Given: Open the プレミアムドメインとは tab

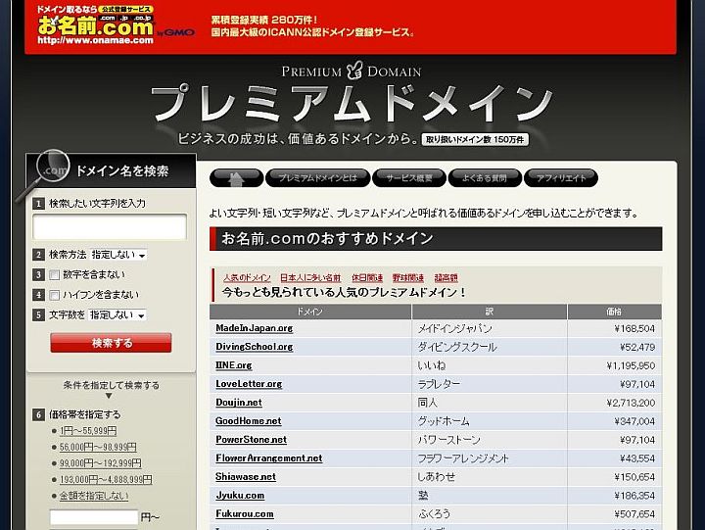Looking at the screenshot, I should (318, 177).
